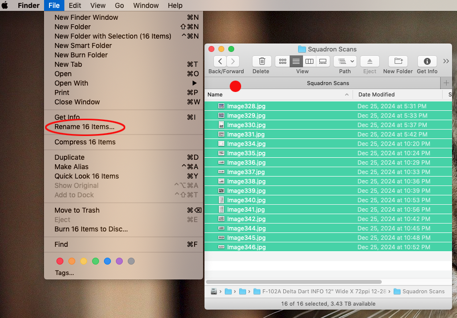Select the Image346.jpg row
Image resolution: width=457 pixels, height=318 pixels.
pyautogui.click(x=328, y=247)
